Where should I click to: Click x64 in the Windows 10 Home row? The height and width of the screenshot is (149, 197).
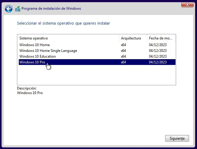[x=123, y=45]
